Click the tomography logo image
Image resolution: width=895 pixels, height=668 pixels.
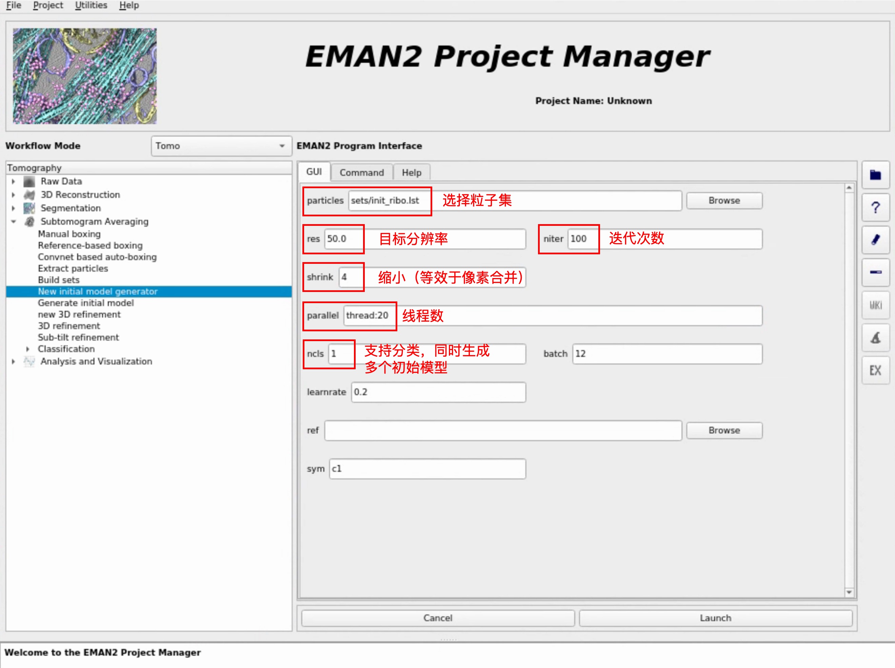coord(84,76)
